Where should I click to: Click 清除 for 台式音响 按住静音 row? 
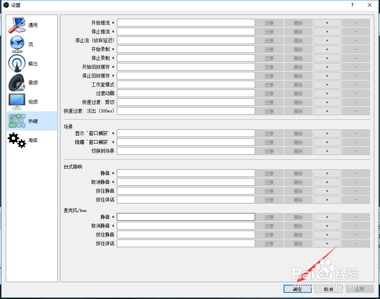click(298, 191)
